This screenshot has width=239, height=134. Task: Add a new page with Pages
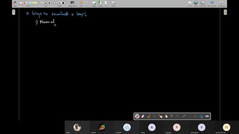coord(94,3)
